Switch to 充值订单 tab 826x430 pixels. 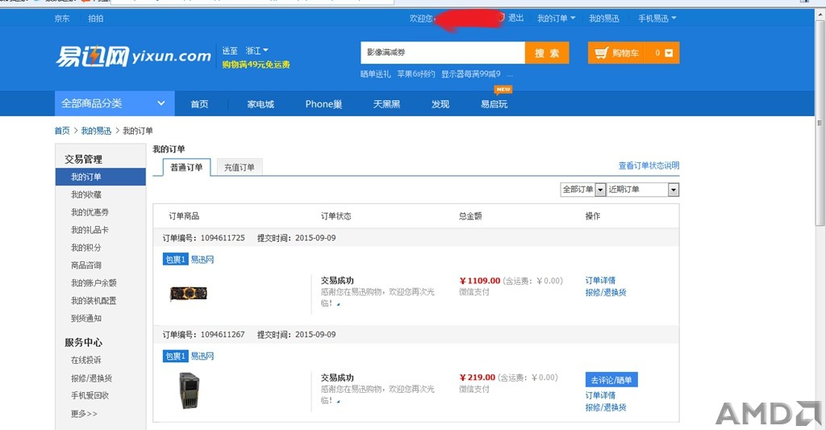point(239,167)
